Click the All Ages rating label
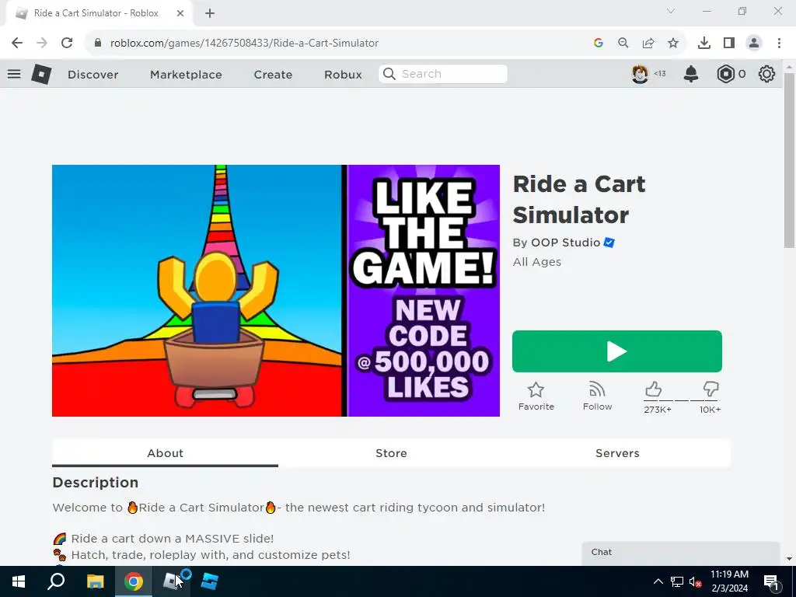796x597 pixels. (x=537, y=262)
